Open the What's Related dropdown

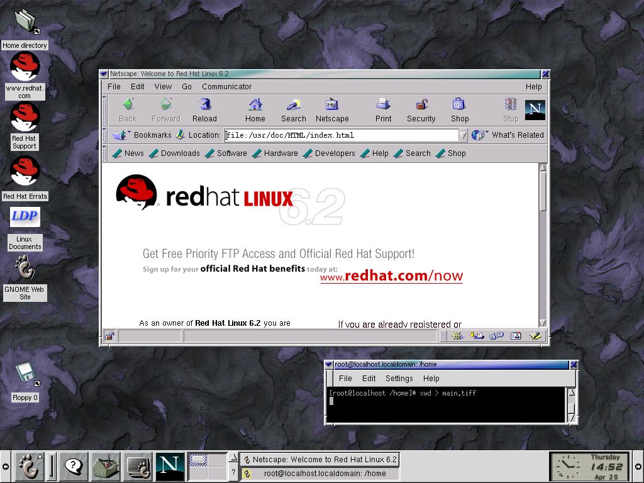(x=508, y=135)
